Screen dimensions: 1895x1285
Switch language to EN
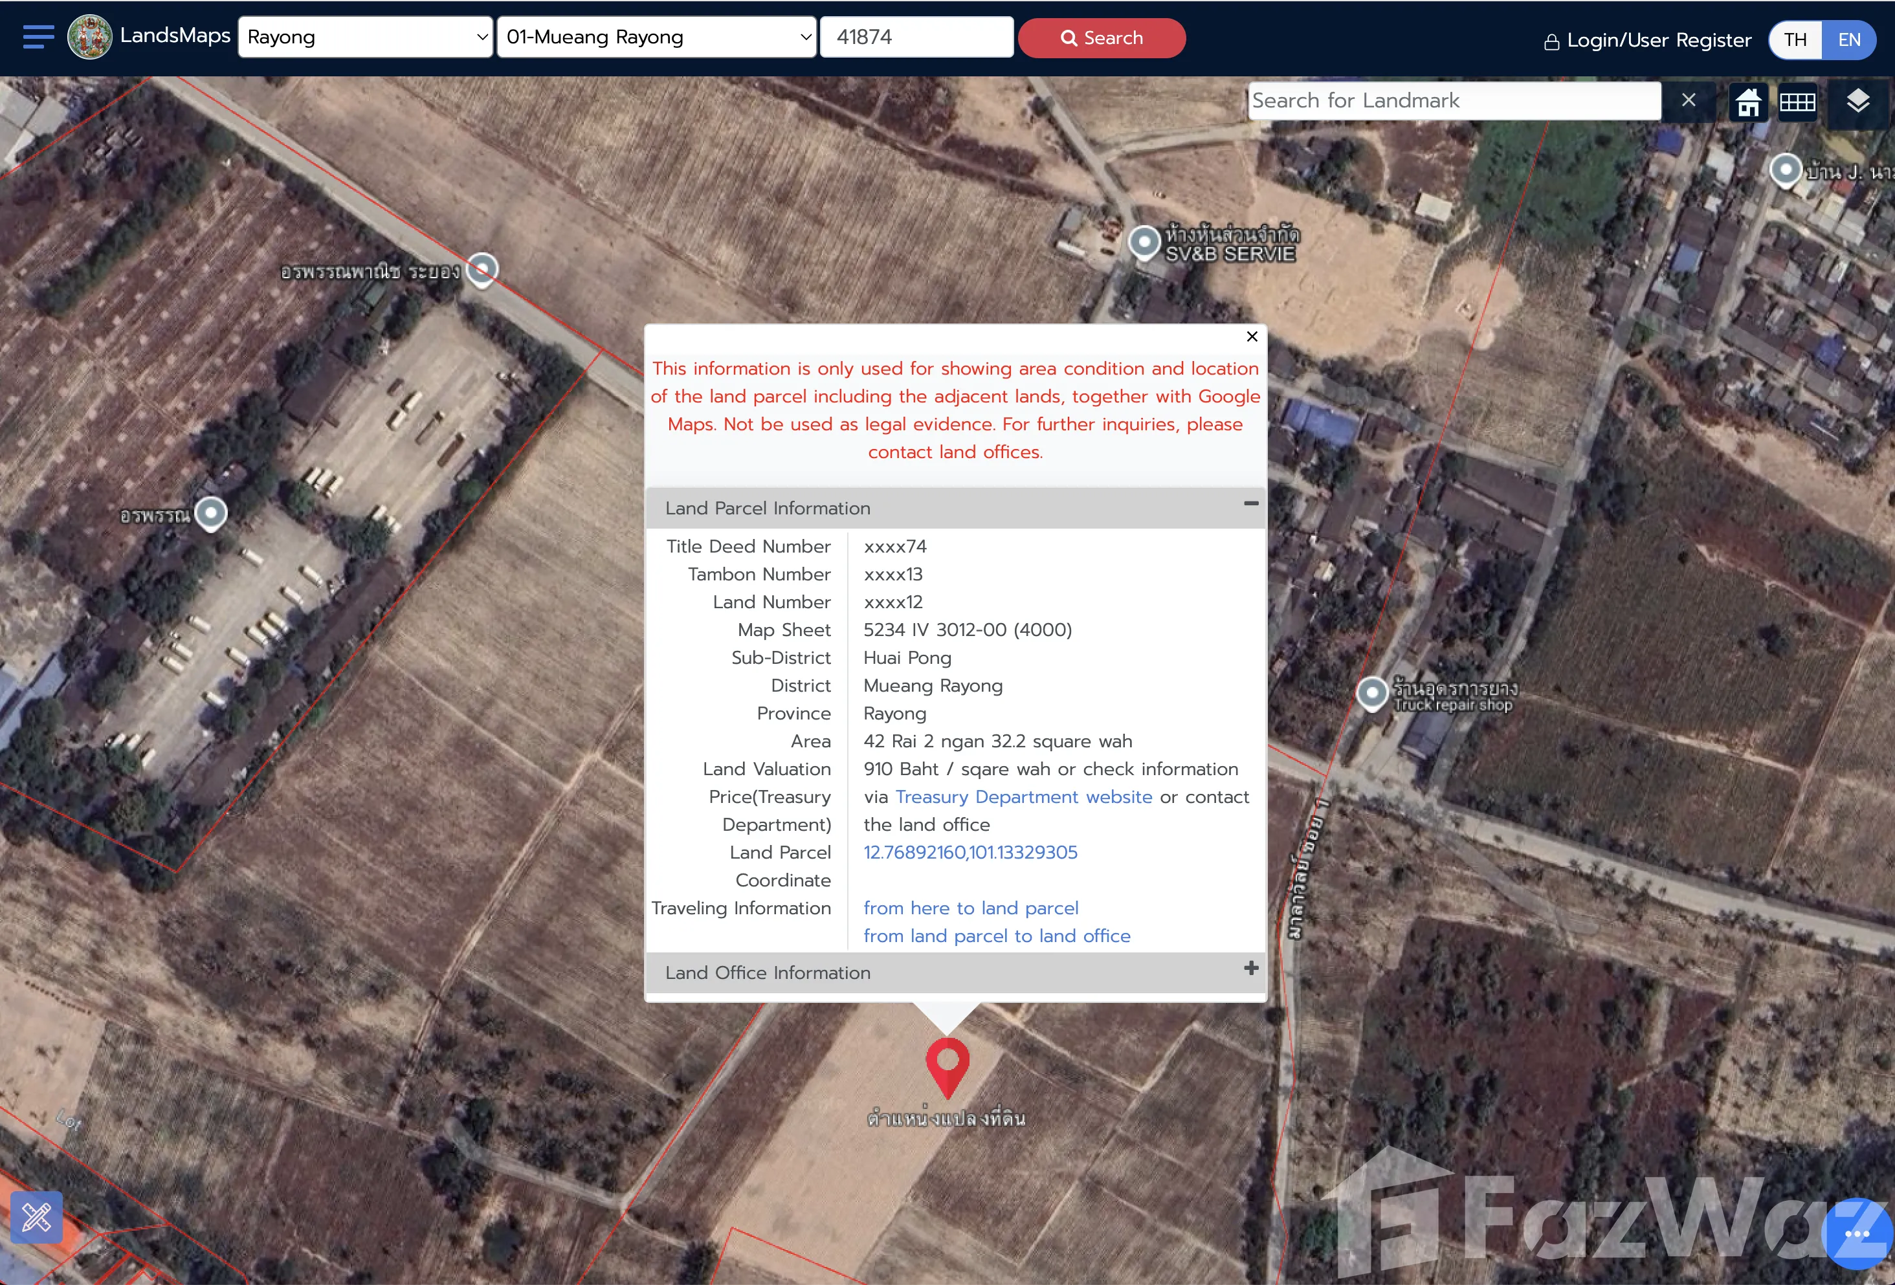pos(1849,39)
